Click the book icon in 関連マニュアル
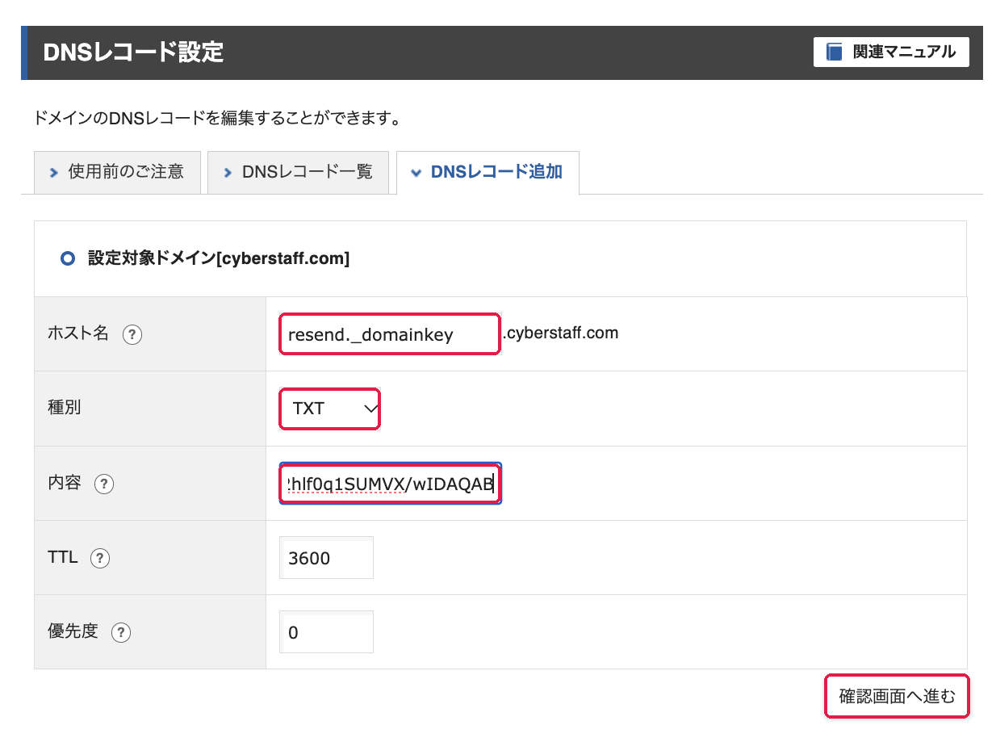This screenshot has width=996, height=738. (834, 52)
